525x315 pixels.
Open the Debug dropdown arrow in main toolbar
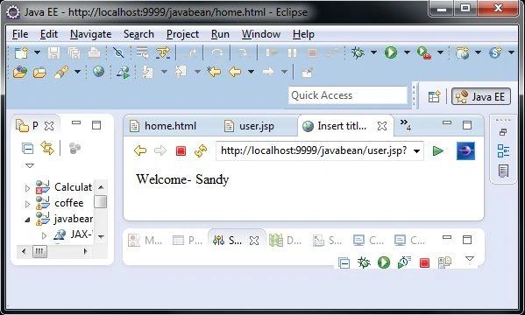pos(373,52)
